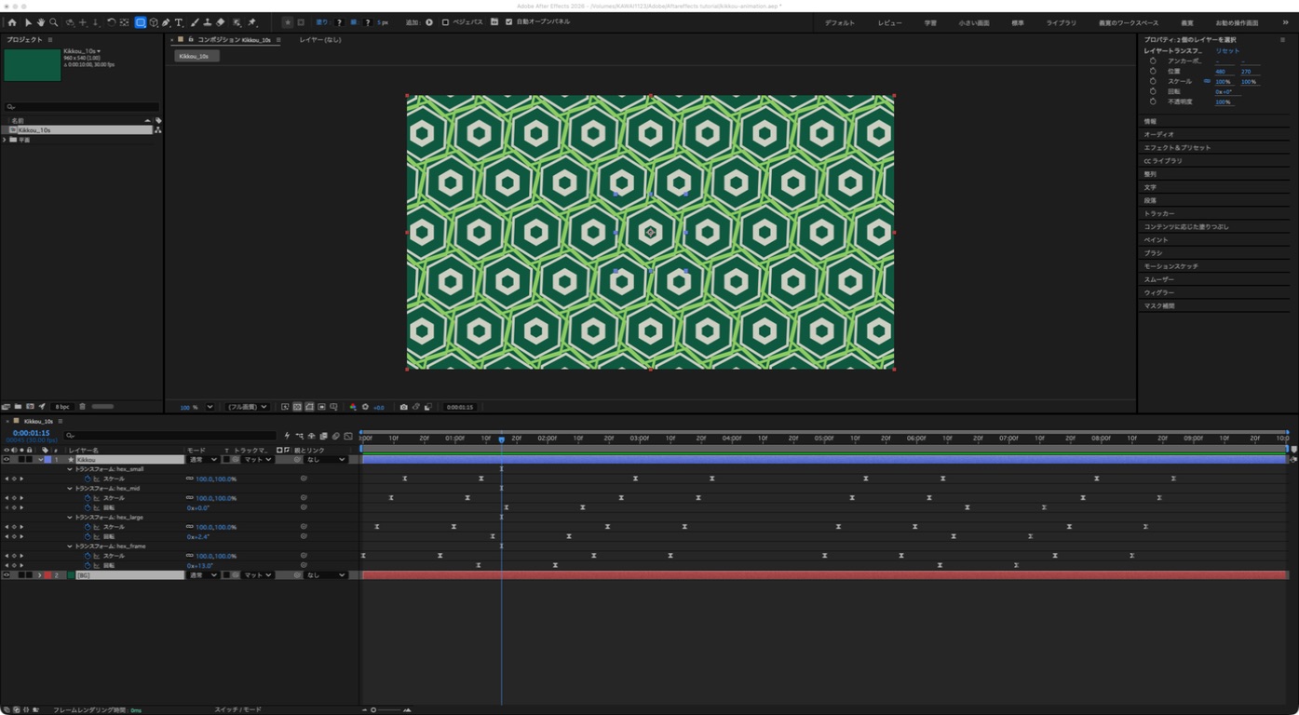1299x715 pixels.
Task: Open the ウィグラー panel
Action: pyautogui.click(x=1159, y=292)
